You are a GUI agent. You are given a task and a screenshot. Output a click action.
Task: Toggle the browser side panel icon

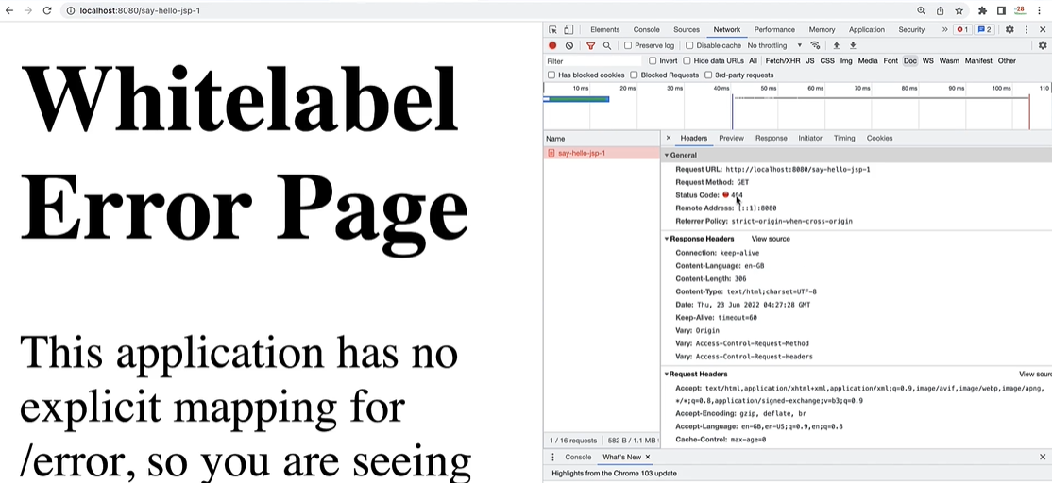(x=1001, y=10)
